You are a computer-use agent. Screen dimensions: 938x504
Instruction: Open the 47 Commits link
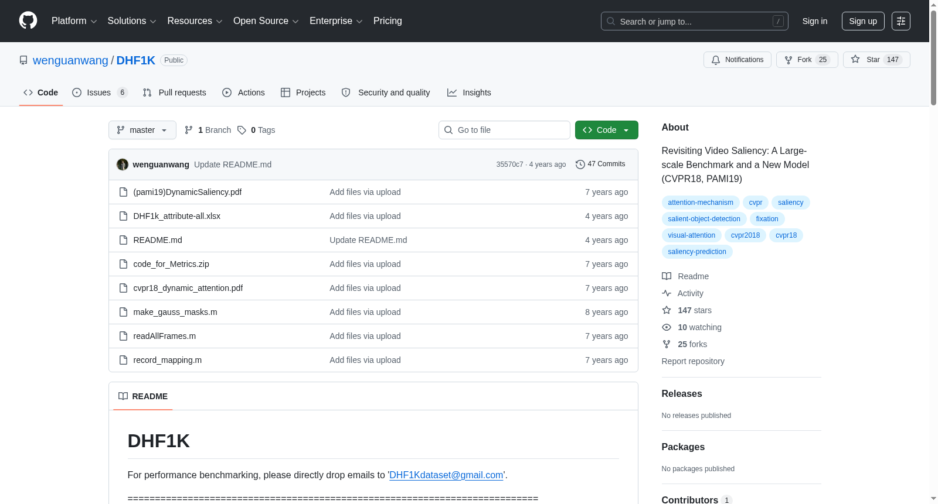click(600, 164)
